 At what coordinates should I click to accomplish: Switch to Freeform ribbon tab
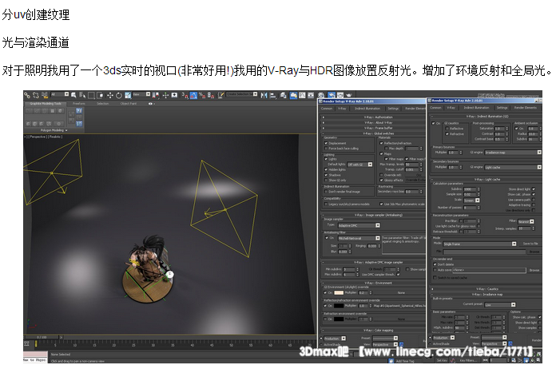[x=79, y=104]
